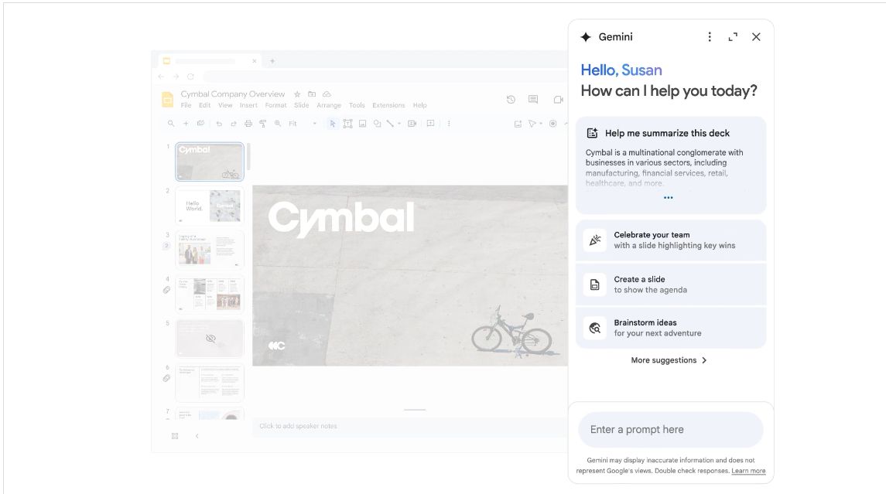Screen dimensions: 886x494
Task: Focus the 'Enter a prompt here' field
Action: click(671, 430)
